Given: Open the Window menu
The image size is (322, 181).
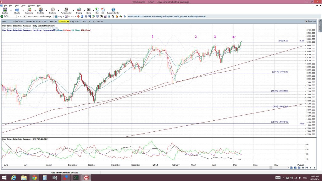Looking at the screenshot, I should click(31, 6).
